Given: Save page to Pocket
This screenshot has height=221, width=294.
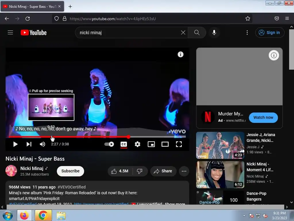Looking at the screenshot, I should pos(277,18).
